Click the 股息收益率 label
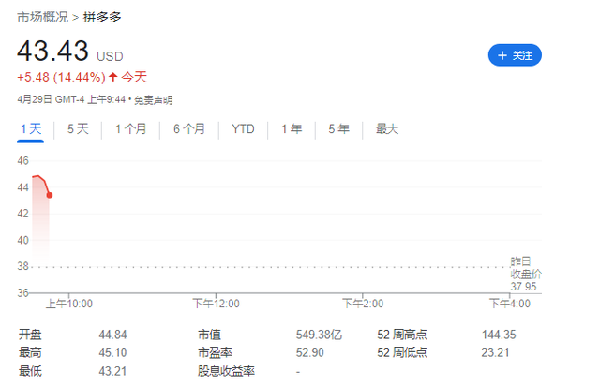Screen dimensions: 600x387 pyautogui.click(x=226, y=371)
